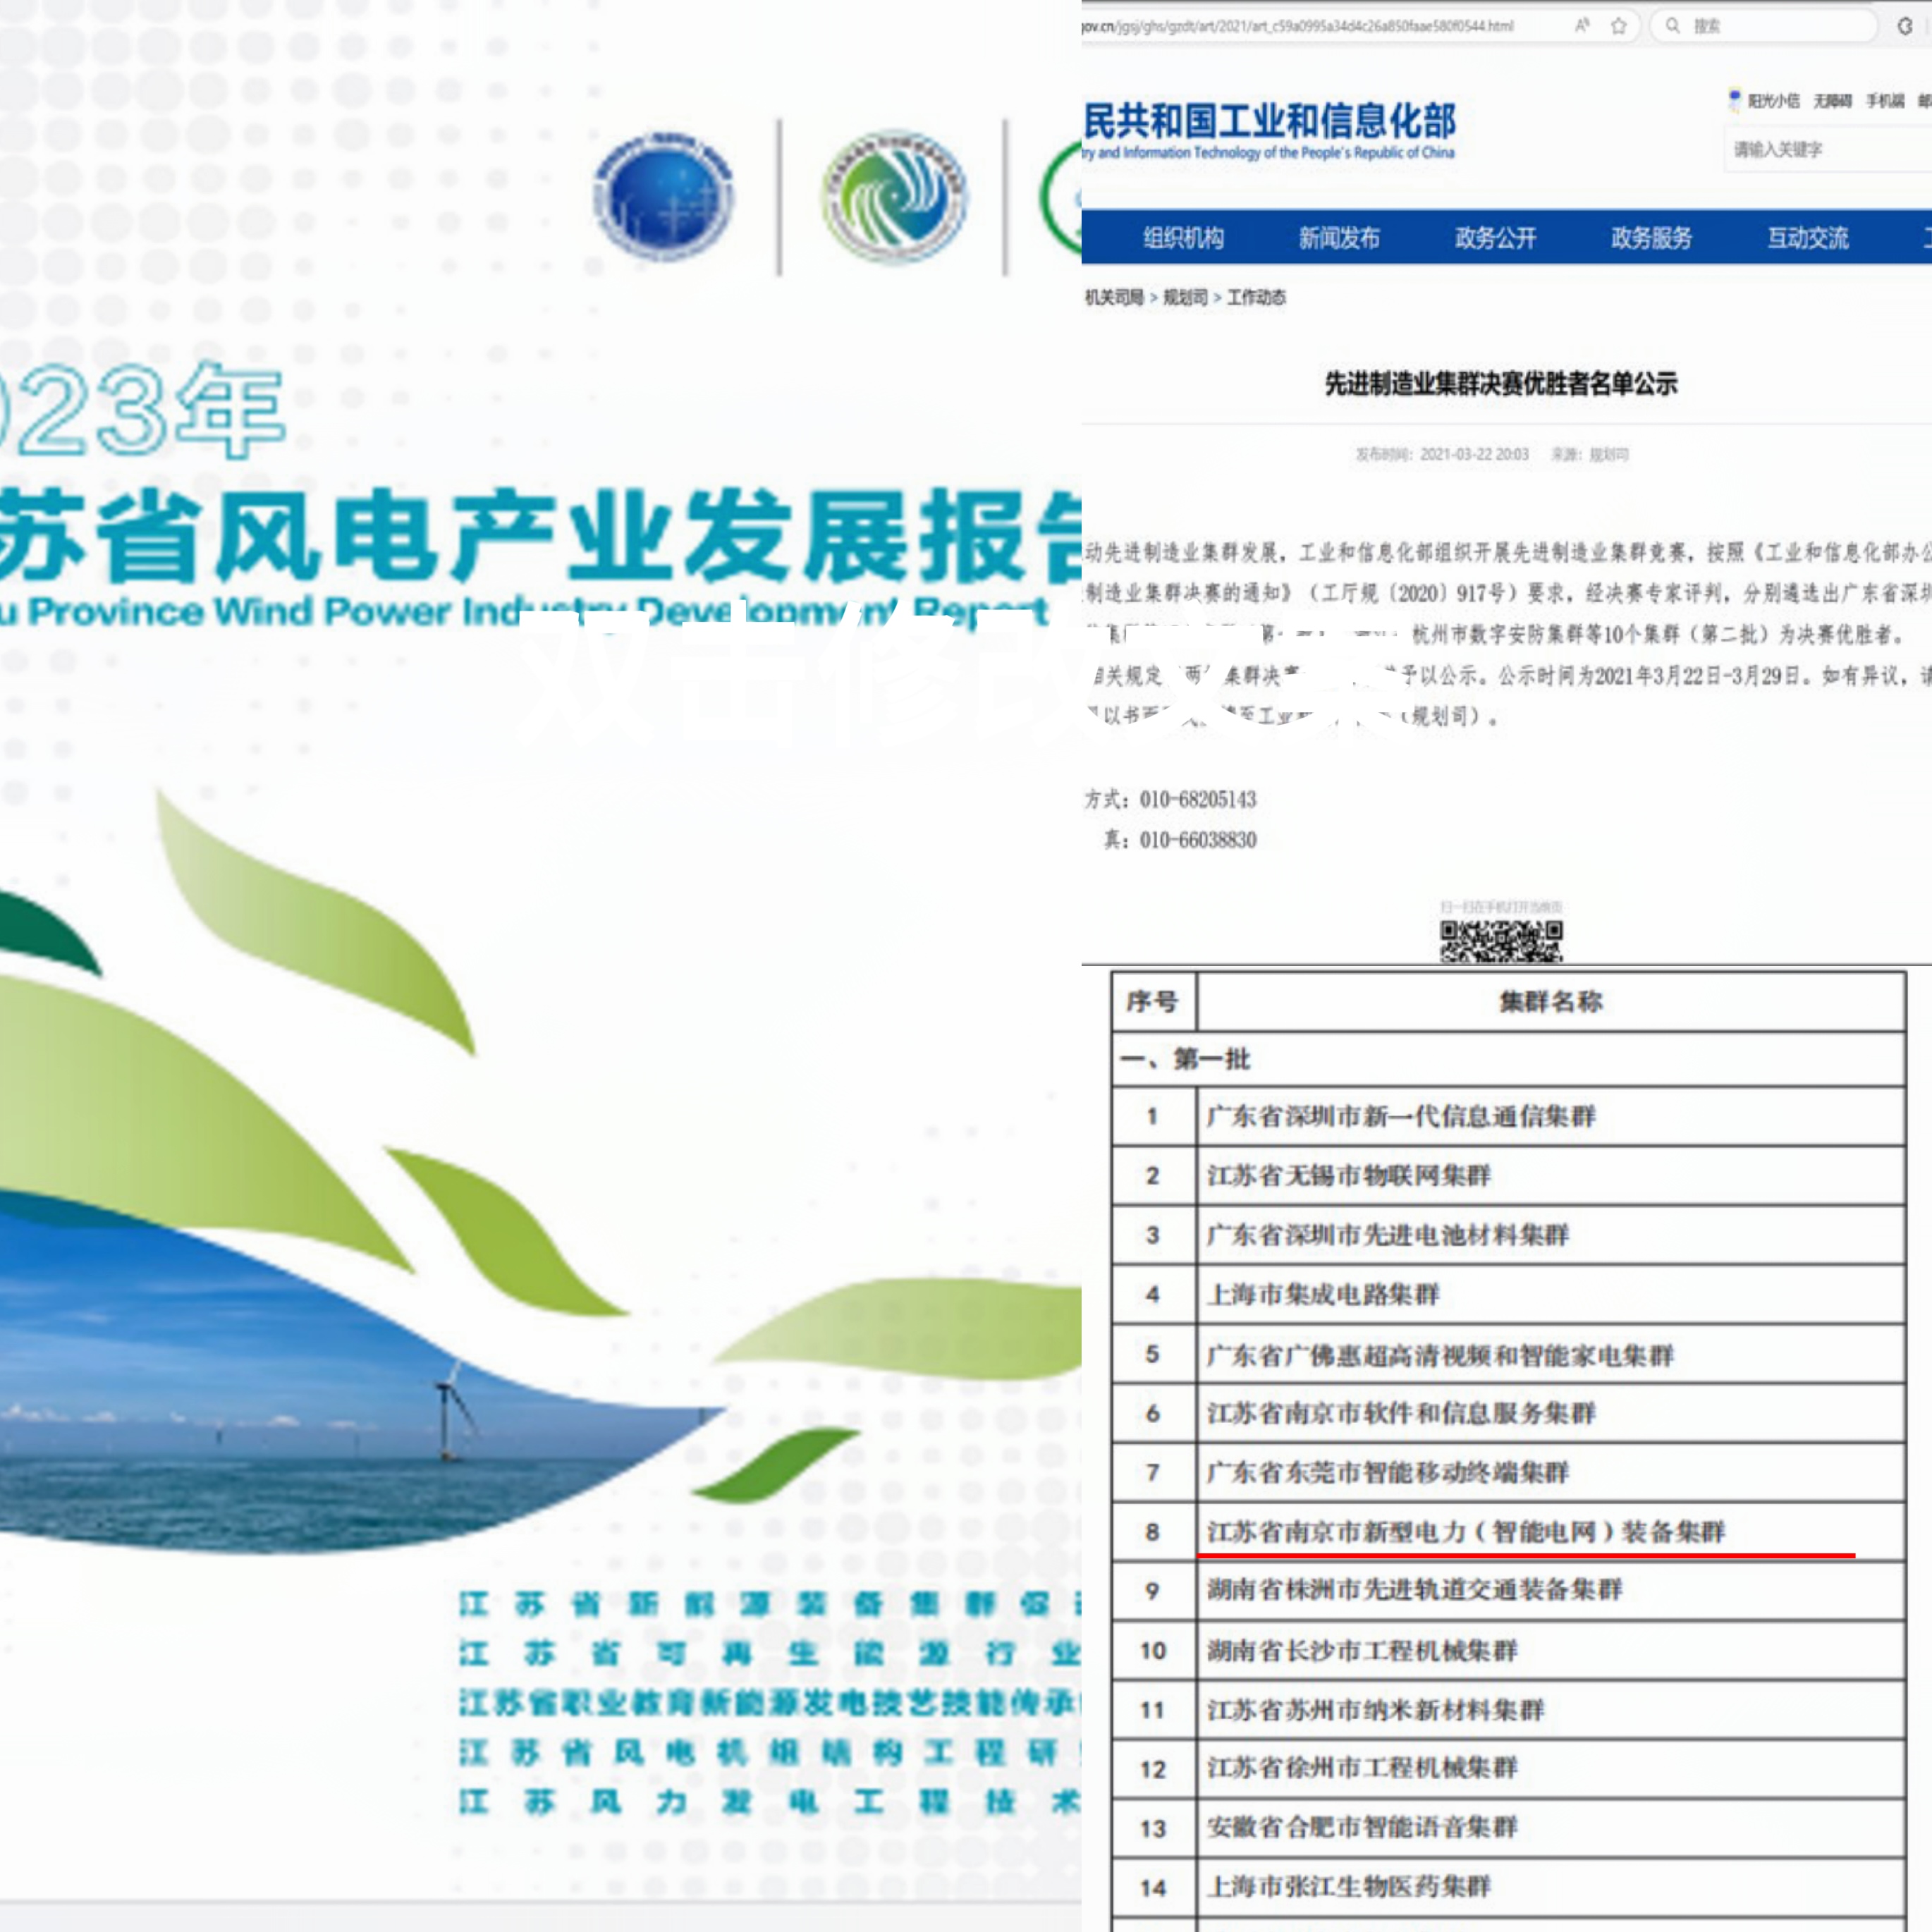This screenshot has height=1932, width=1932.
Task: Open the 政务公开 navigation menu
Action: pyautogui.click(x=1495, y=238)
